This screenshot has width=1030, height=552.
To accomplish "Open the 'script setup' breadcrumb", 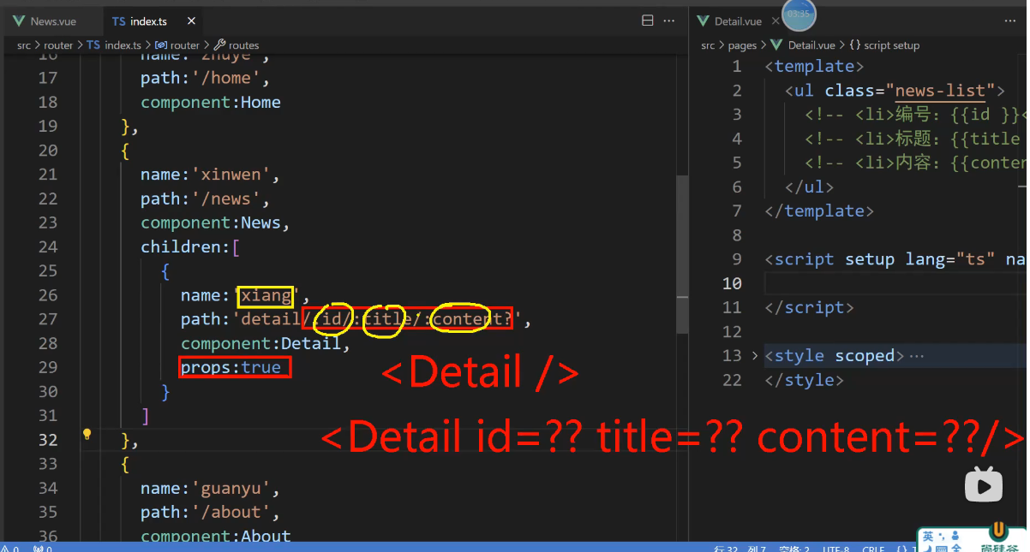I will (884, 45).
